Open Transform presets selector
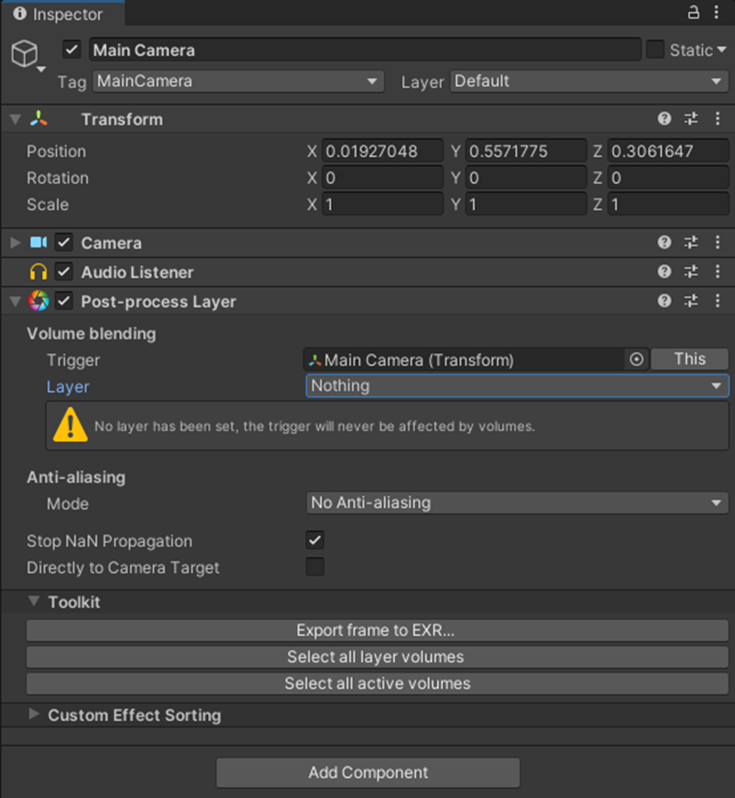 pos(691,119)
